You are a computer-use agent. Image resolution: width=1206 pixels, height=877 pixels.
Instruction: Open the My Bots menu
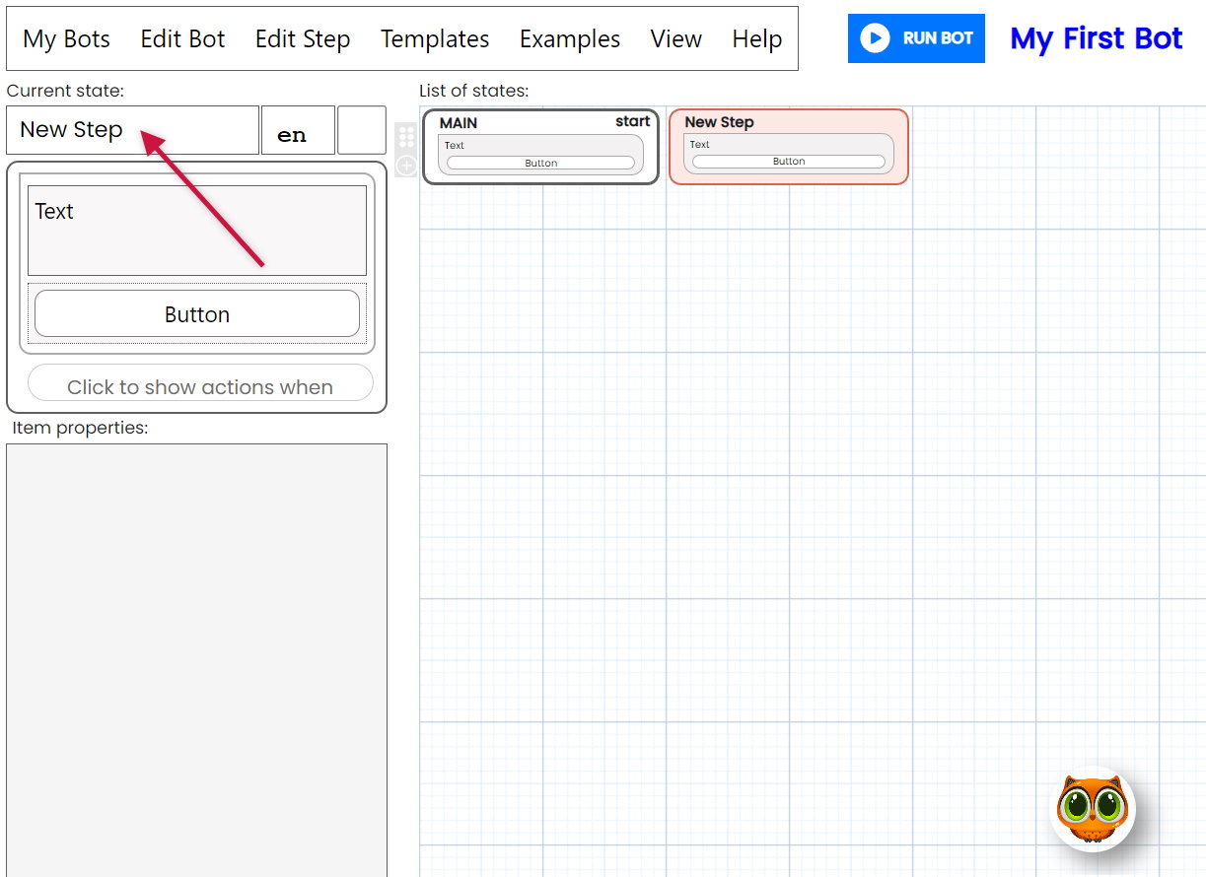66,39
